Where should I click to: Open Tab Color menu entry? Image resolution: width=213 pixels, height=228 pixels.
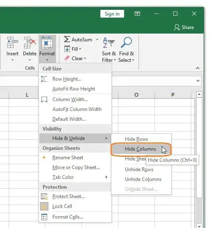point(75,177)
